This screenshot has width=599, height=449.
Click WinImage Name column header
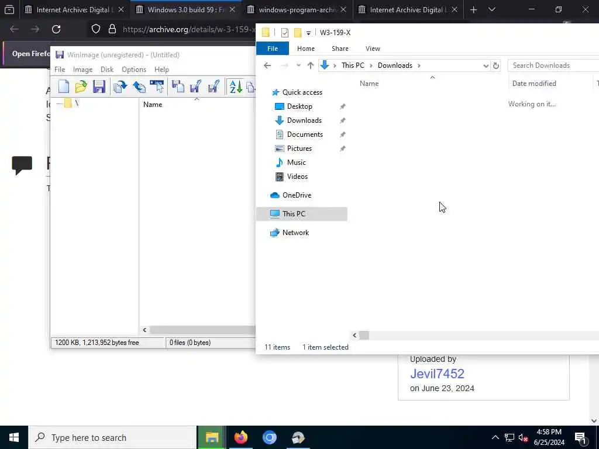pos(153,105)
